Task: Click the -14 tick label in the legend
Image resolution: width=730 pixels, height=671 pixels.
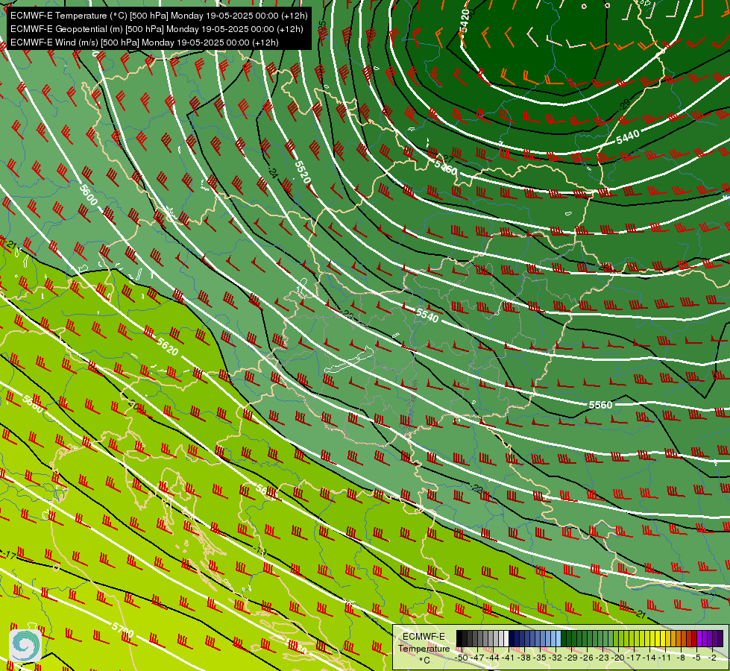Action: 649,658
